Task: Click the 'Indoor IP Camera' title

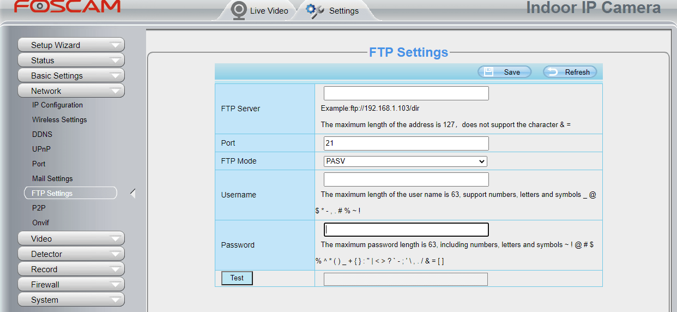Action: (x=594, y=8)
